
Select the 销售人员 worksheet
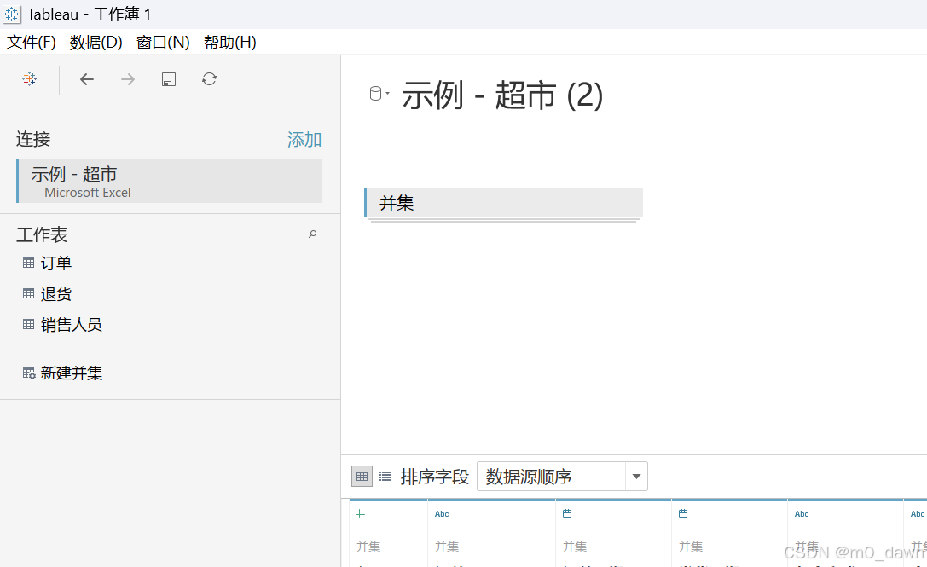71,324
